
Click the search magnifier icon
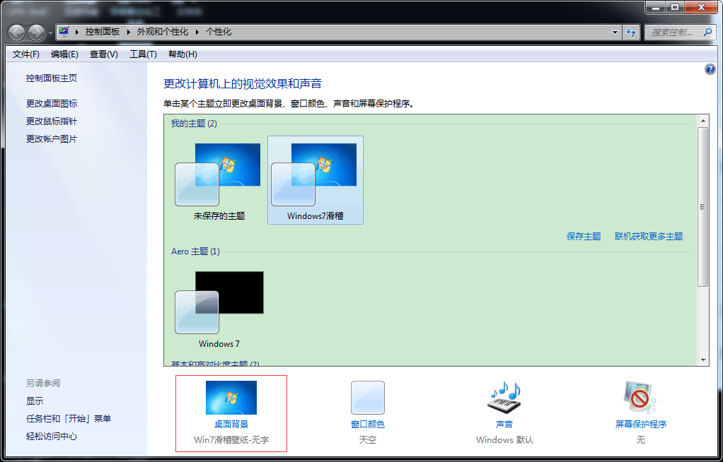click(x=707, y=32)
